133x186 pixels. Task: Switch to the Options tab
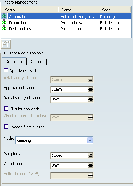36,62
